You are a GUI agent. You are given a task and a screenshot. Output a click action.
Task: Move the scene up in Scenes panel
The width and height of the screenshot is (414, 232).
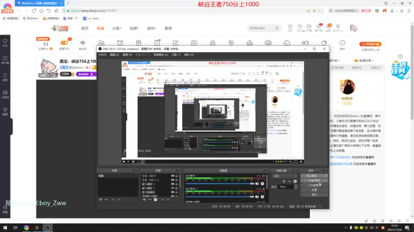pyautogui.click(x=113, y=200)
